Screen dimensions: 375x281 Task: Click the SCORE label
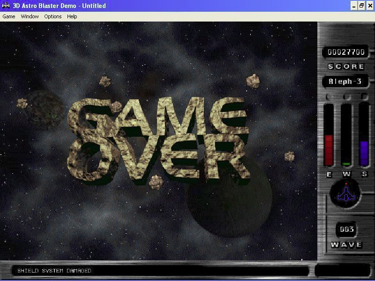pyautogui.click(x=346, y=67)
